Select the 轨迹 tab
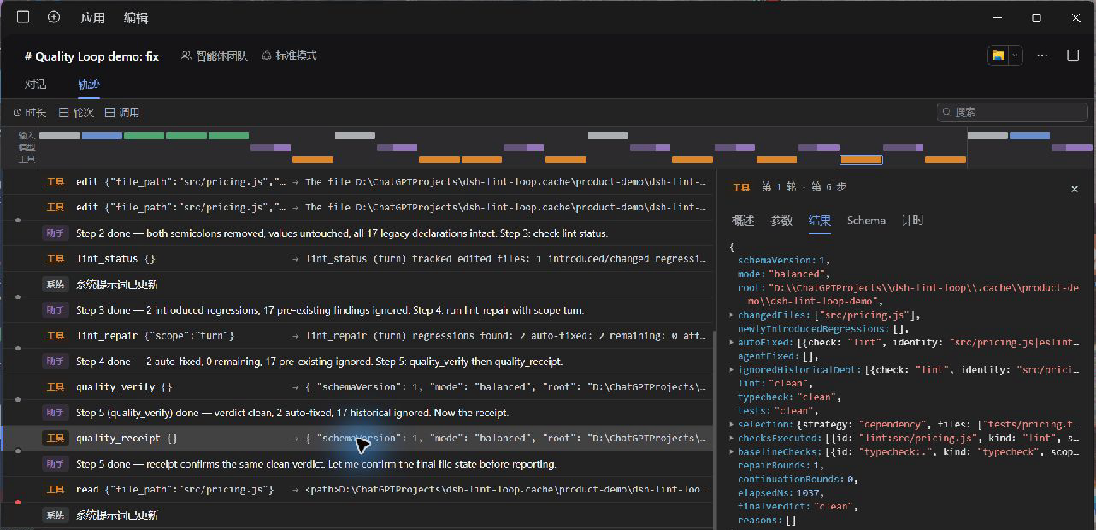The image size is (1096, 530). (89, 84)
